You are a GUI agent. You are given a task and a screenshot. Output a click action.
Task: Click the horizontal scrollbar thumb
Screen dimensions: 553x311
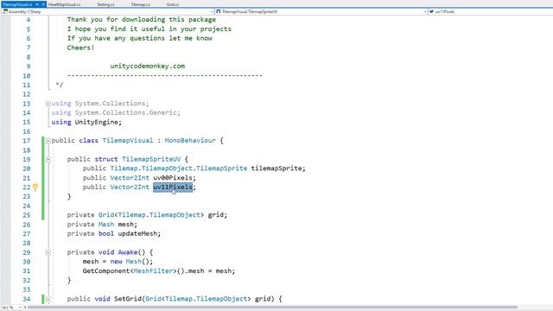tap(272, 308)
